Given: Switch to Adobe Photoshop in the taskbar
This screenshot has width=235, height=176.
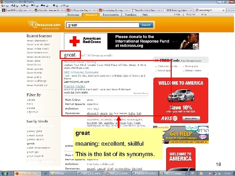Looking at the screenshot, I should coord(145,174).
